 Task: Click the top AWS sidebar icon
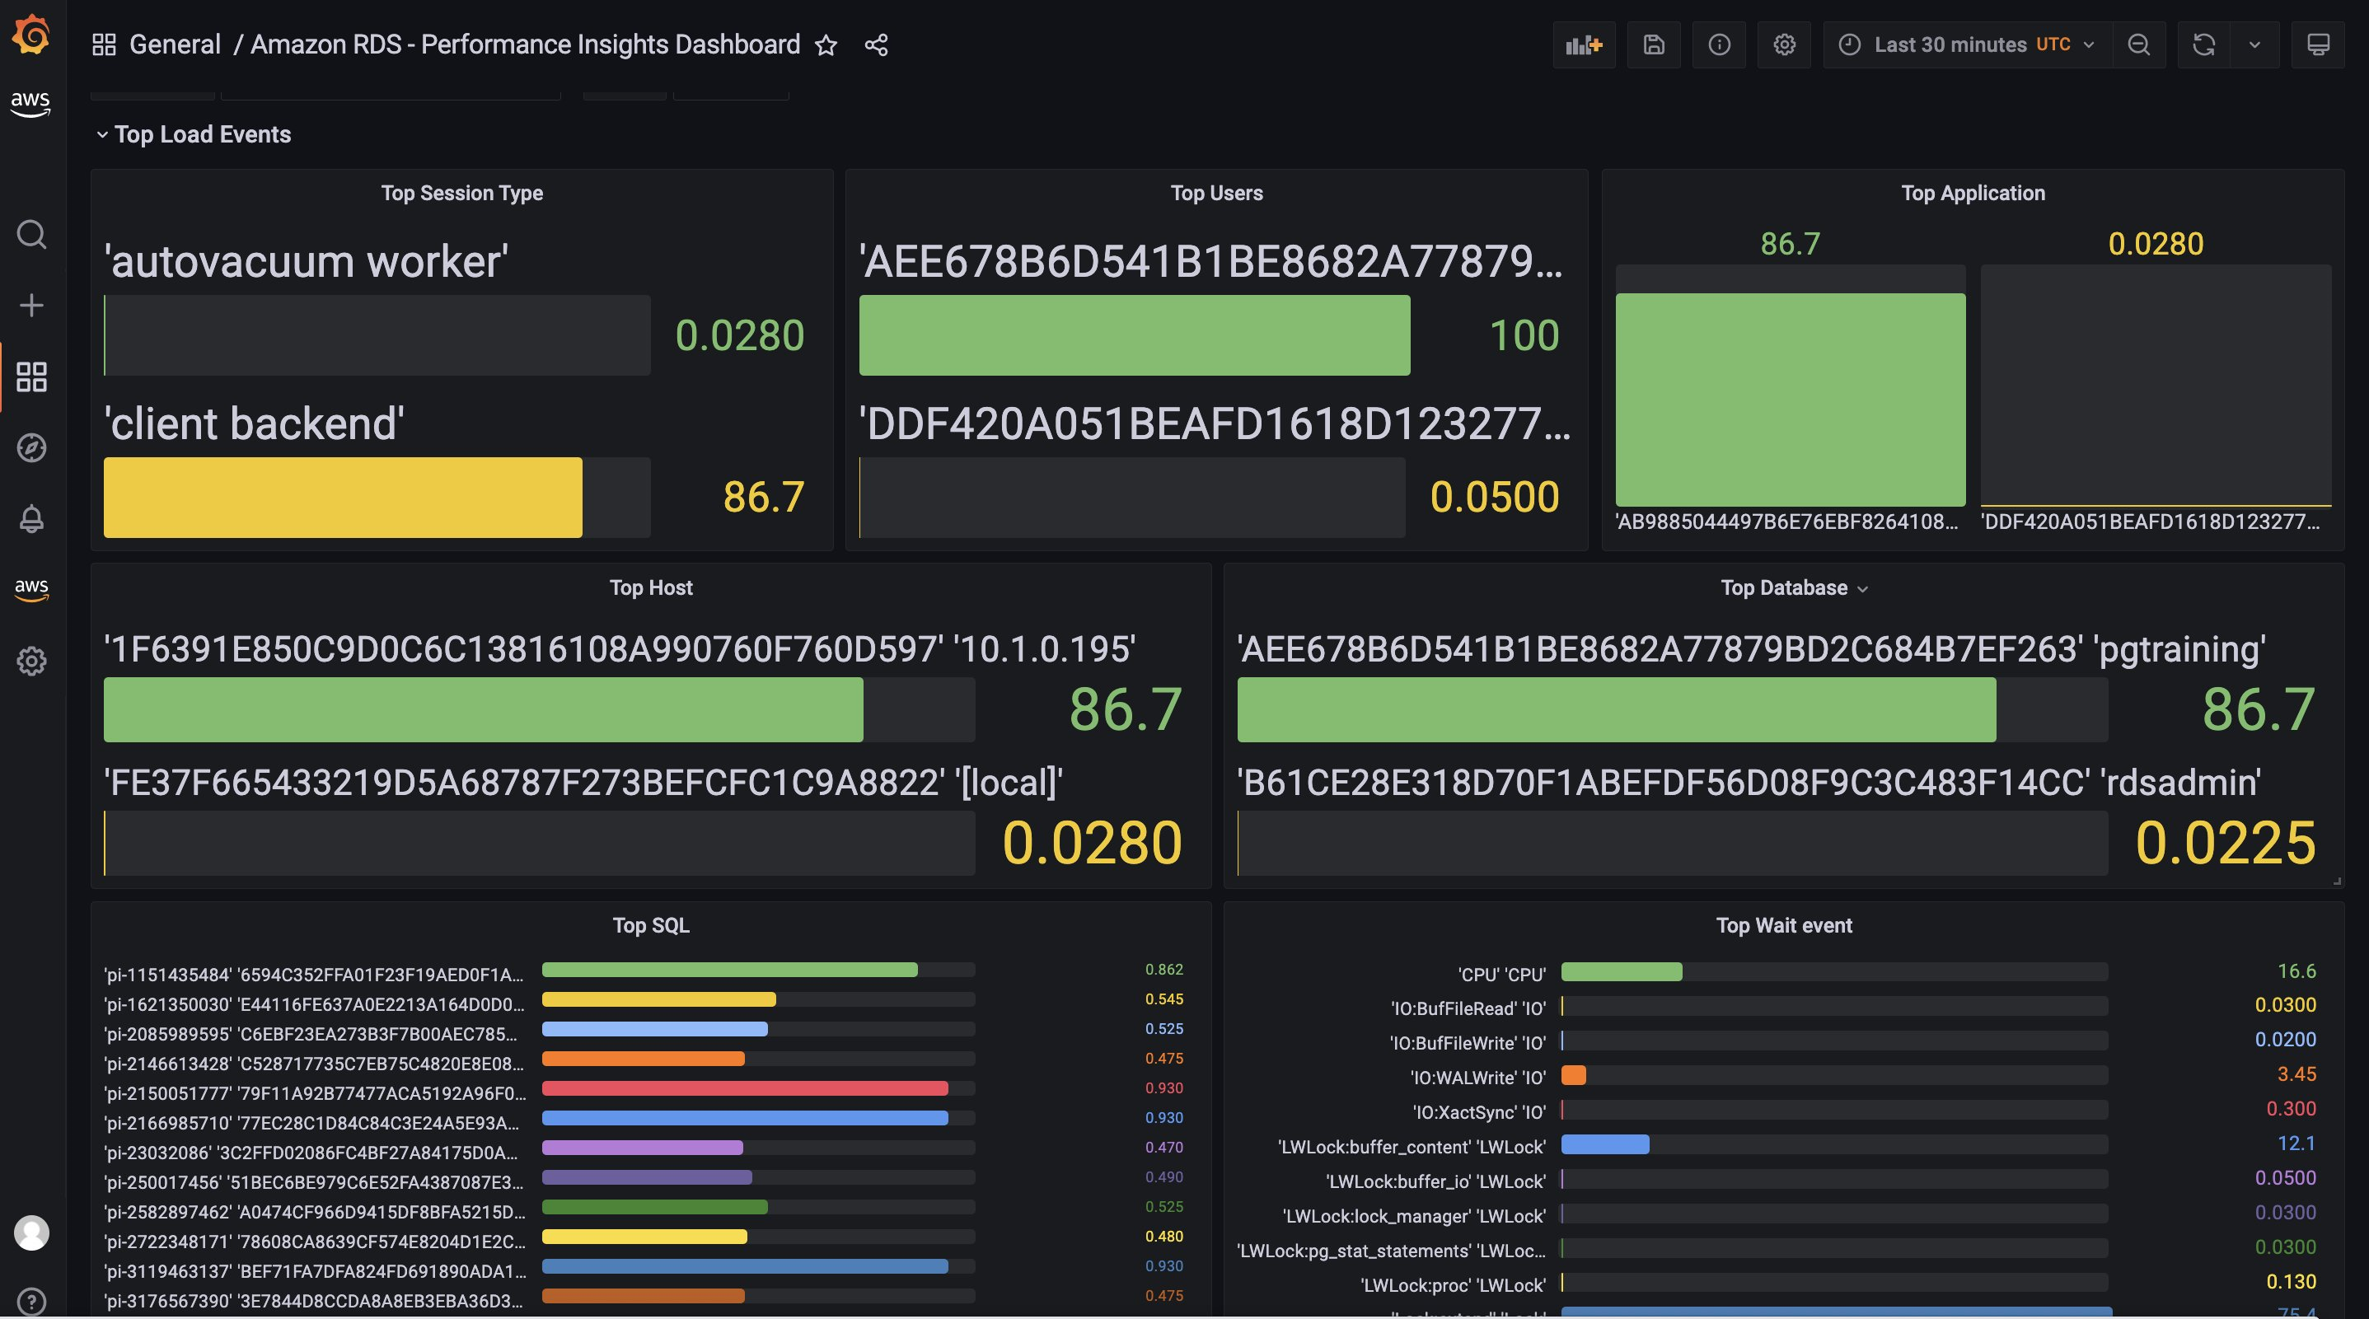click(x=30, y=103)
